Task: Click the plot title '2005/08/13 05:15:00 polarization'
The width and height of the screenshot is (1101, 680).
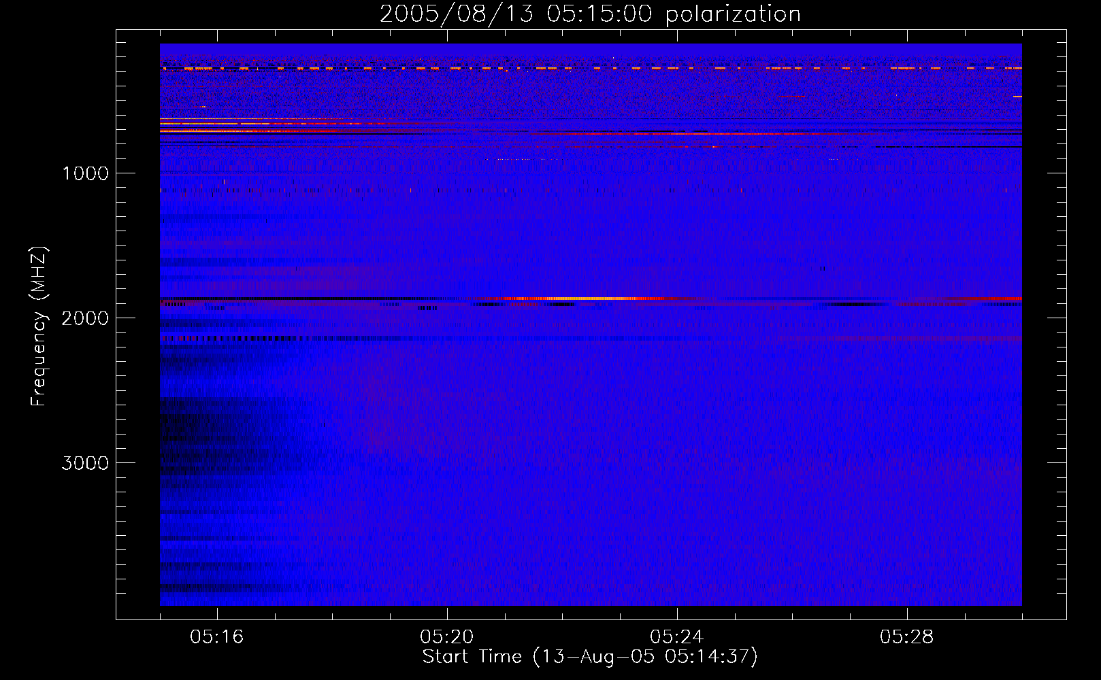Action: point(590,14)
